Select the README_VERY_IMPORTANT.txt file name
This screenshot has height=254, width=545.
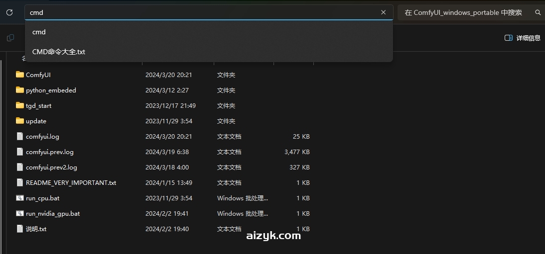point(71,183)
